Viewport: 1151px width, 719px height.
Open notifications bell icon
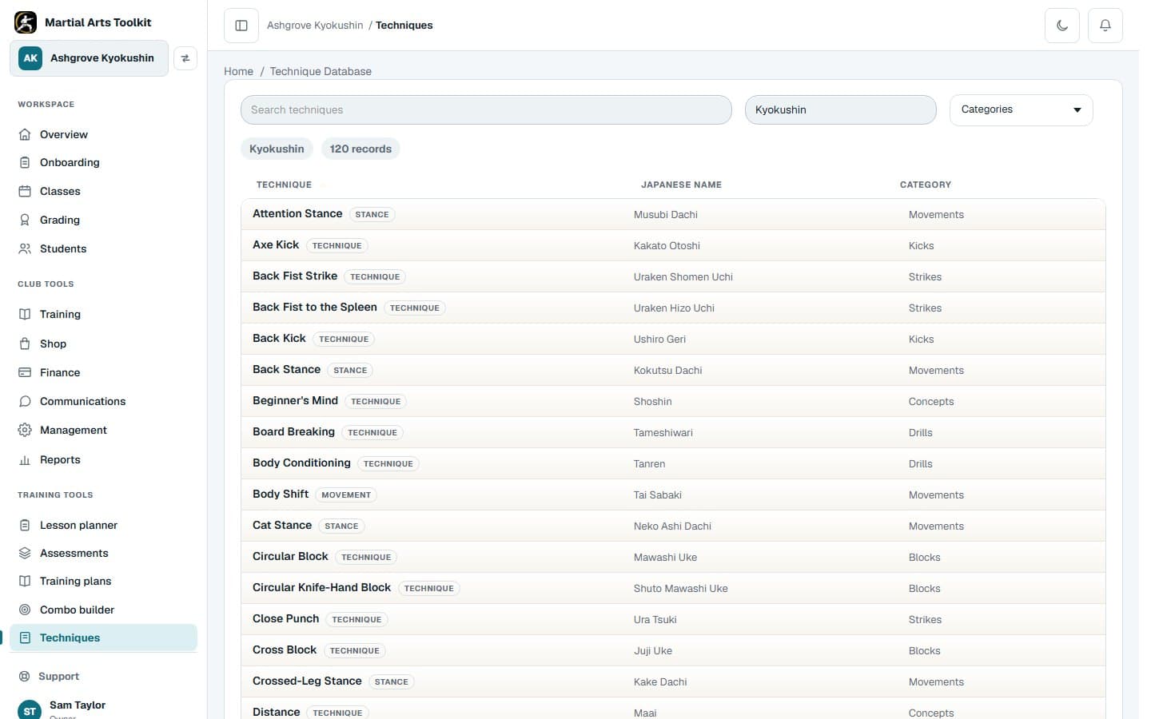tap(1105, 26)
